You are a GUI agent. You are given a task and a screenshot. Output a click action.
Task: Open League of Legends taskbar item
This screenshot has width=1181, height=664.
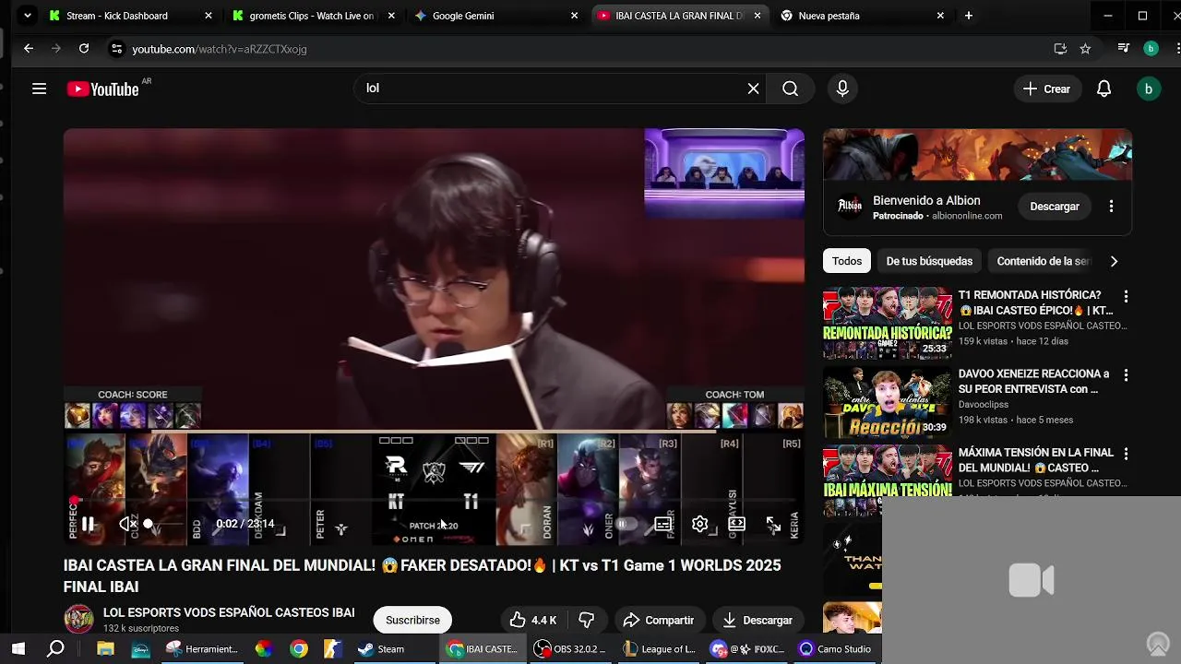[x=660, y=649]
